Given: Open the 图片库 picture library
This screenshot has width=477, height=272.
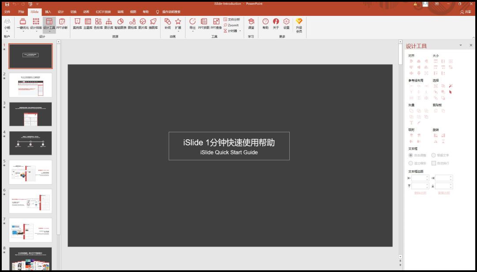Looking at the screenshot, I should tap(143, 24).
